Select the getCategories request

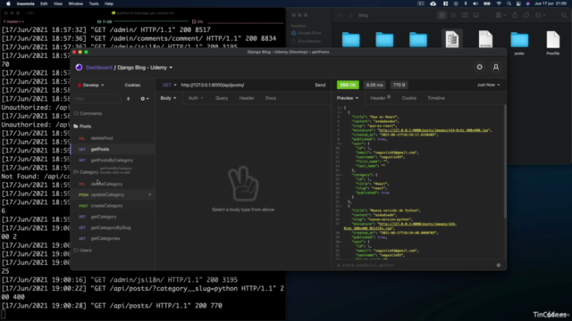(x=113, y=238)
